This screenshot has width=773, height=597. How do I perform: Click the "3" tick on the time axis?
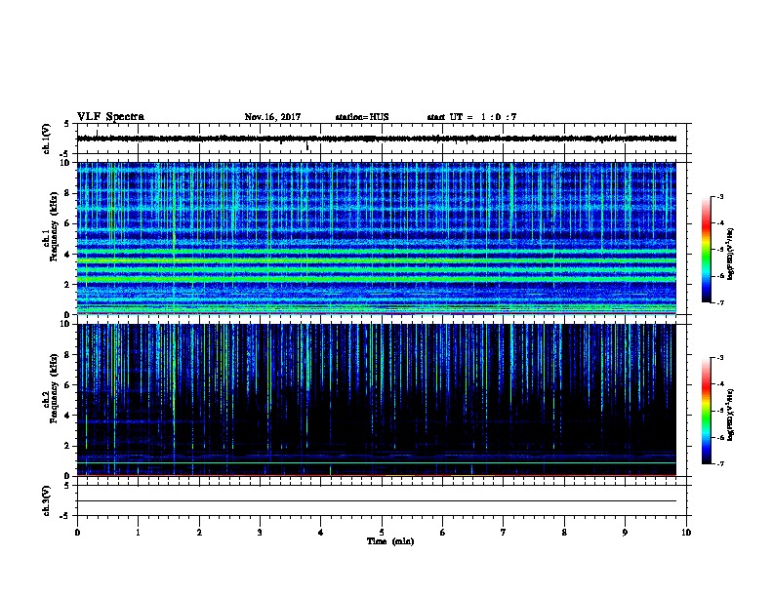pyautogui.click(x=260, y=533)
